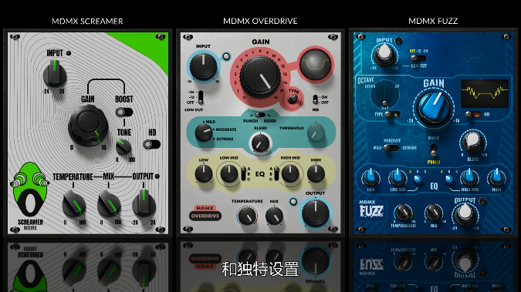The height and width of the screenshot is (292, 521).
Task: Click the Overdrive LOW CUT selector switch
Action: 201,97
